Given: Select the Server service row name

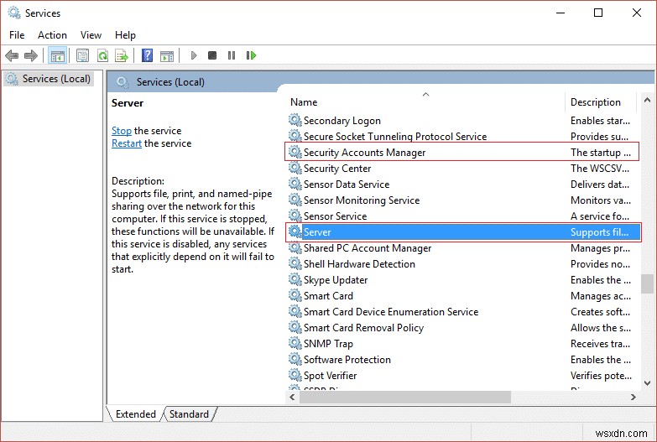Looking at the screenshot, I should pyautogui.click(x=317, y=232).
